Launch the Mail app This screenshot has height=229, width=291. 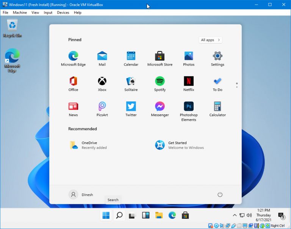[102, 59]
